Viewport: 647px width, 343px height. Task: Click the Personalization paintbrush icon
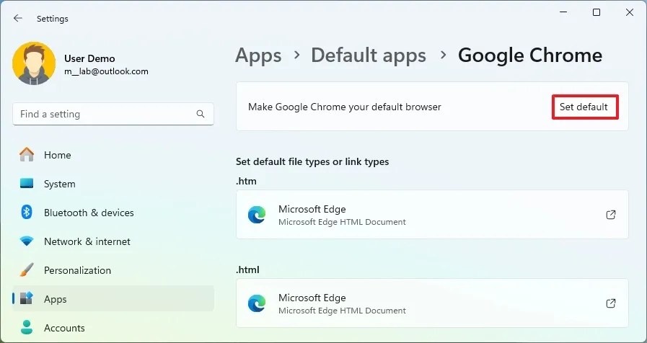coord(27,270)
